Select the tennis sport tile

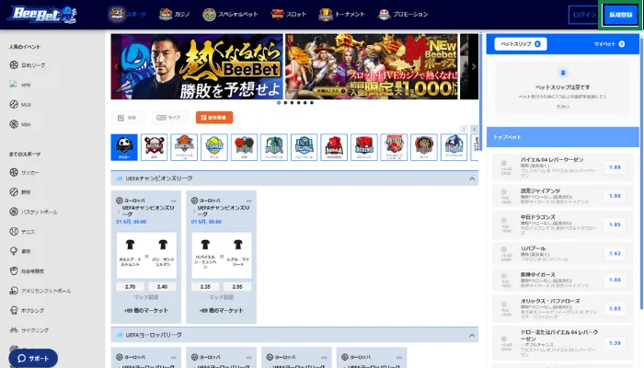(214, 147)
